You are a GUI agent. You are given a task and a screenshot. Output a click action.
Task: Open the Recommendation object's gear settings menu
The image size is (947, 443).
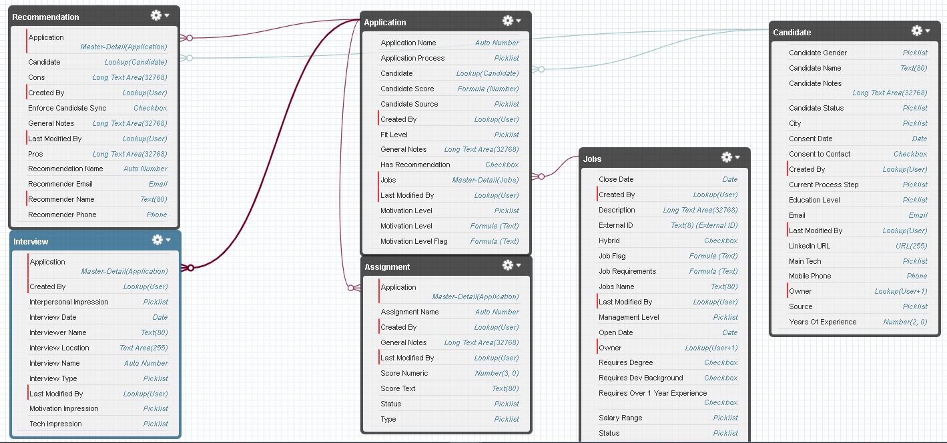tap(160, 15)
